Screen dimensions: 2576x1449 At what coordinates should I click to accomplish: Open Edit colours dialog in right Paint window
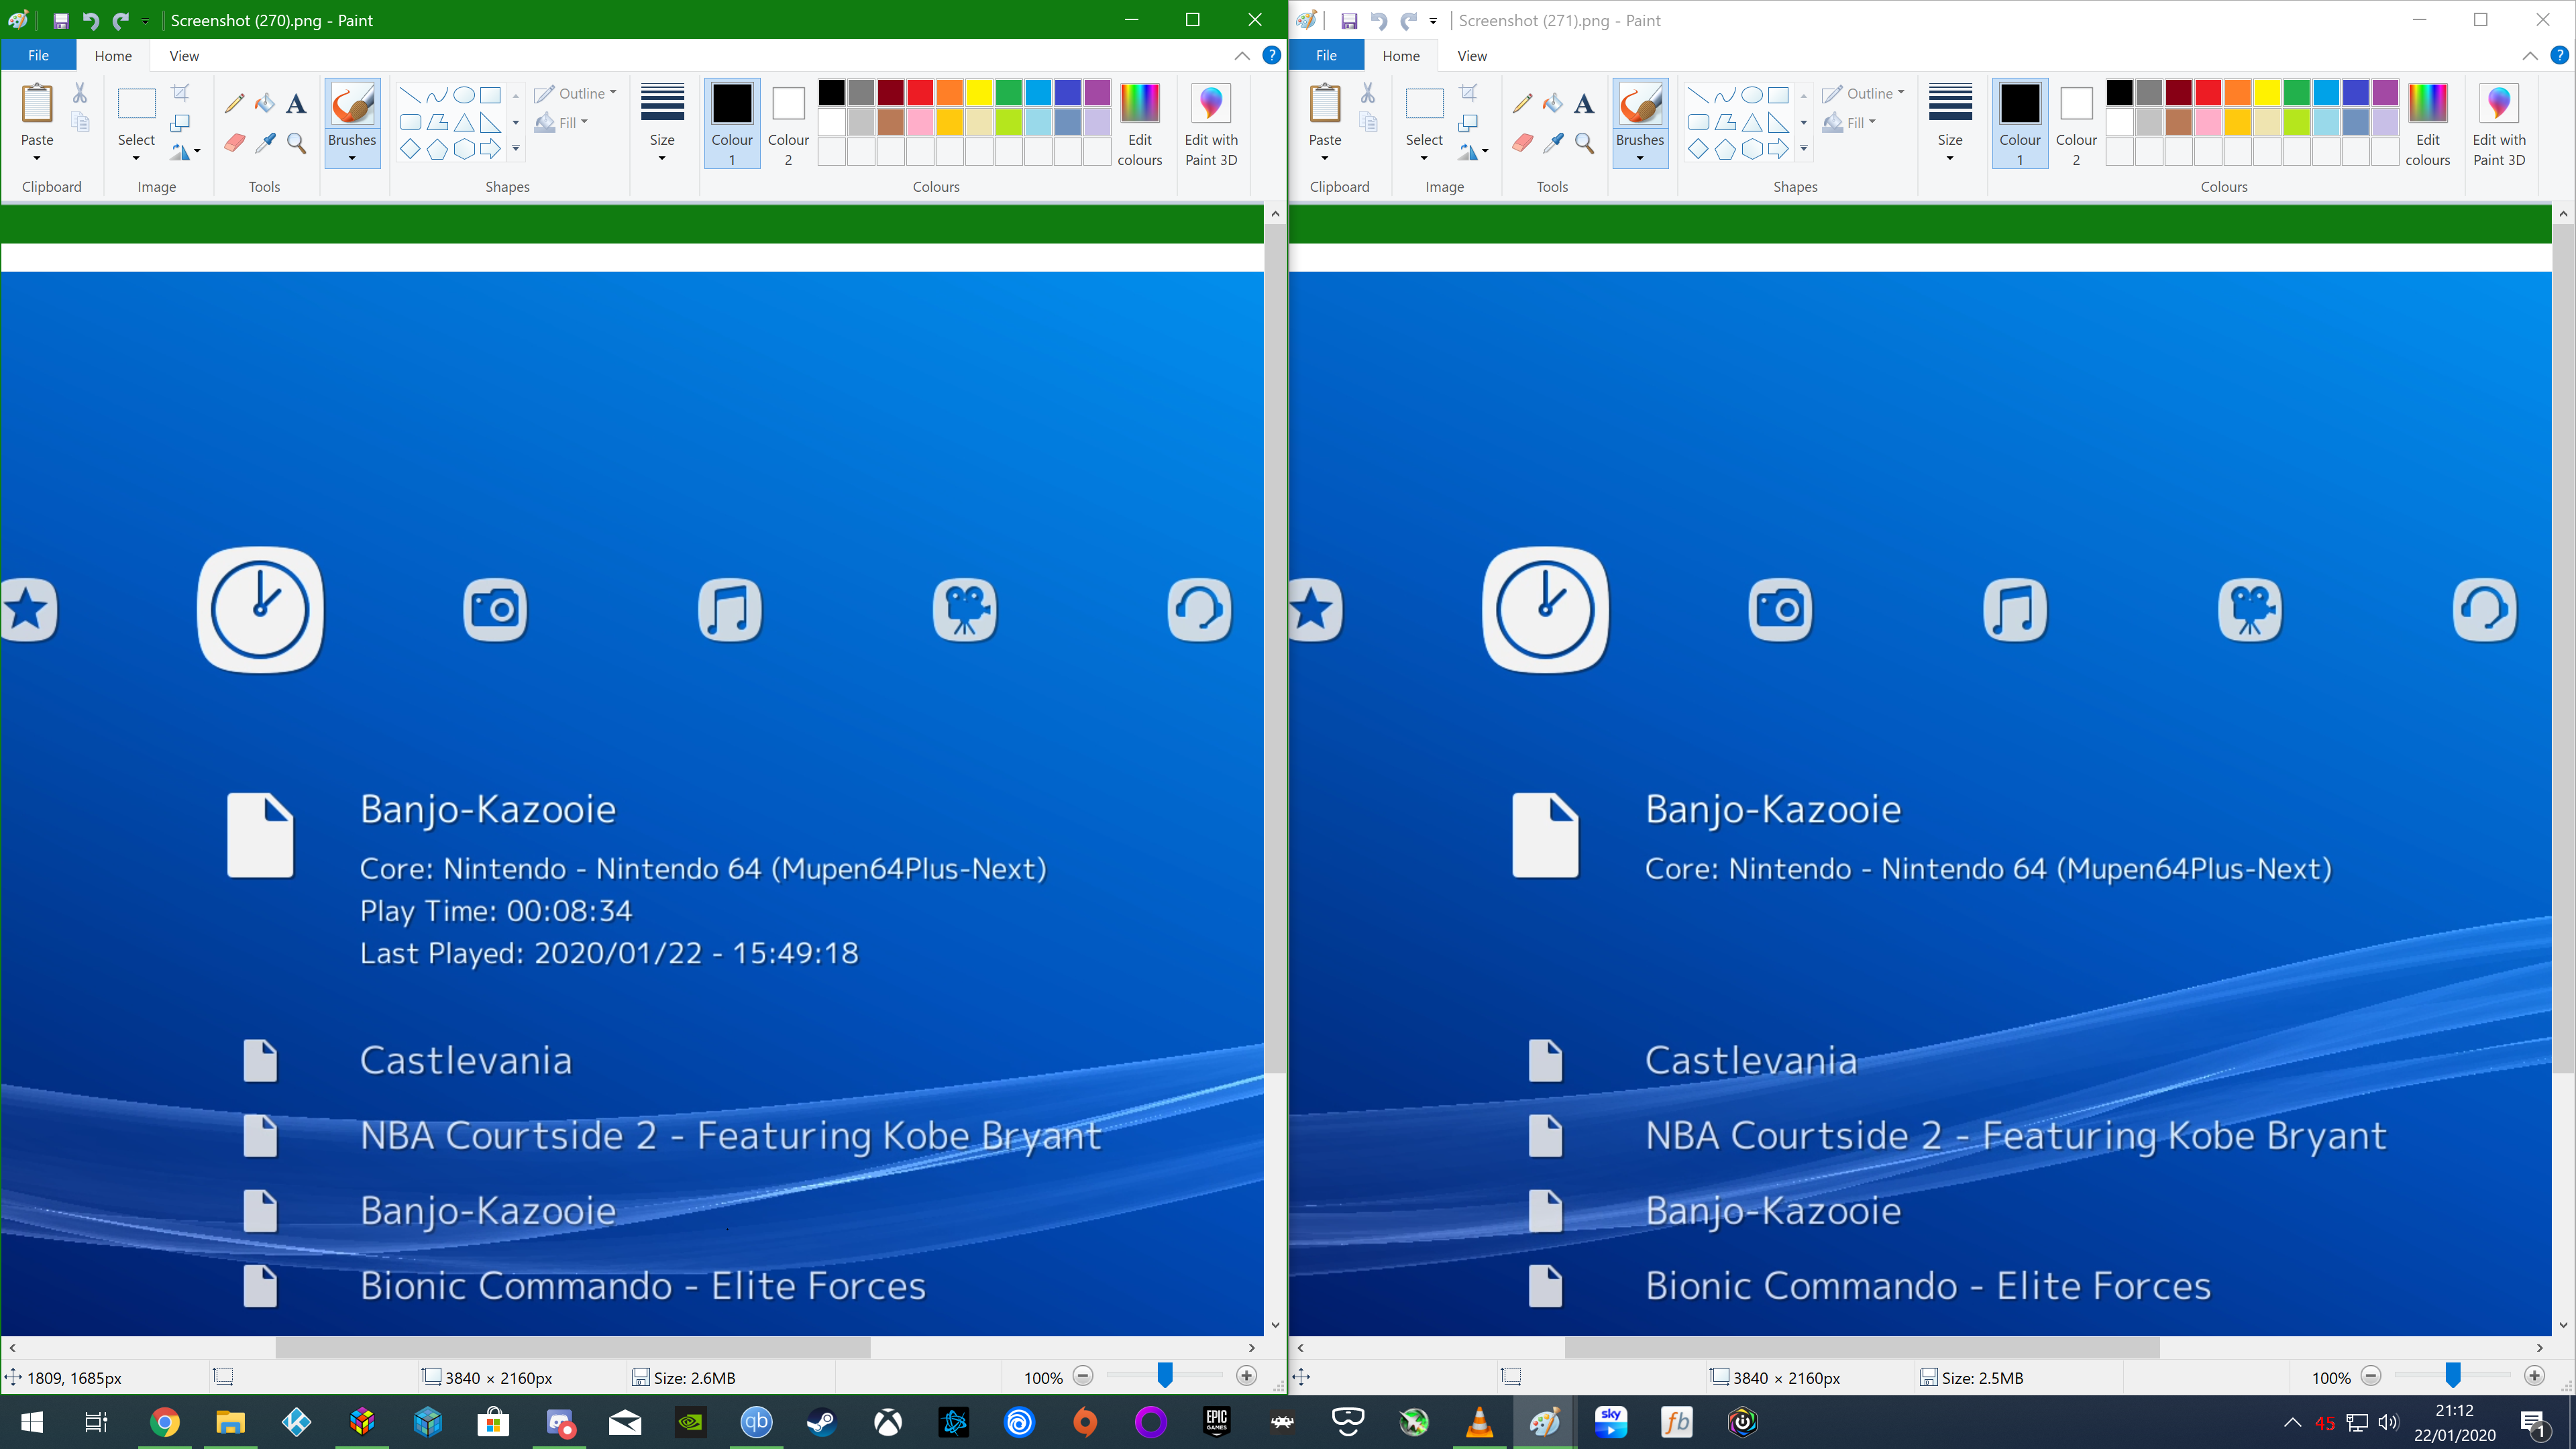click(x=2427, y=124)
